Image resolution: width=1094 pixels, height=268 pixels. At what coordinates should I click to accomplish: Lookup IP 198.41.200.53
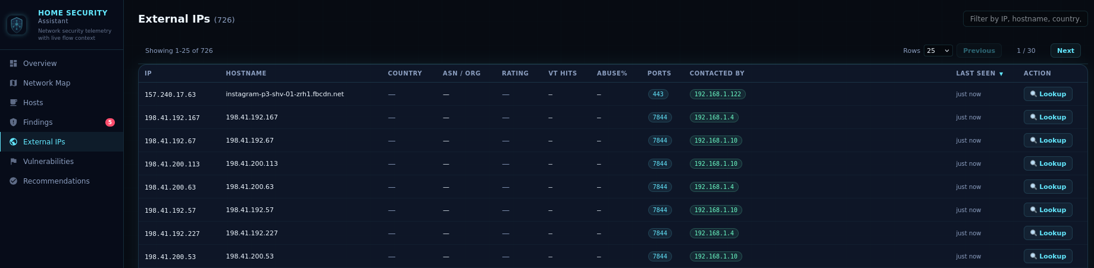1048,256
